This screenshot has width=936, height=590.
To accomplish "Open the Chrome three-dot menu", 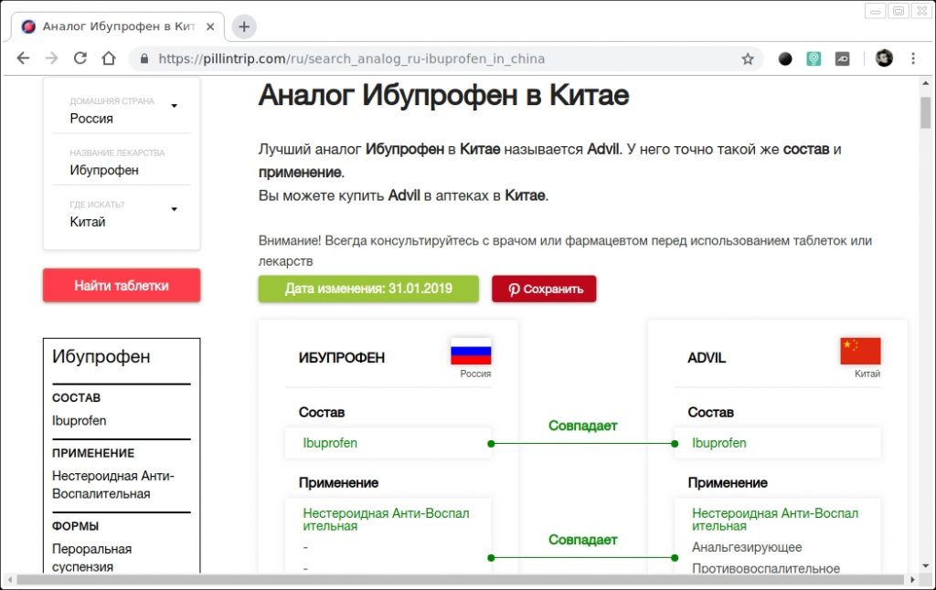I will (x=913, y=58).
